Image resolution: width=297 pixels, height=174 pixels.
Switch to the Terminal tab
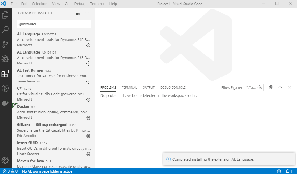tap(129, 87)
